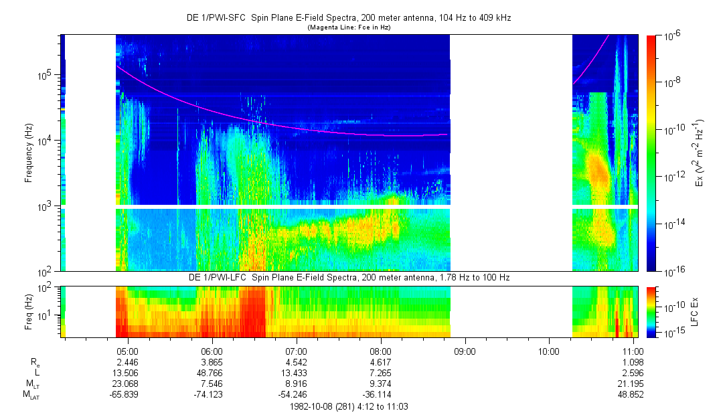Image resolution: width=725 pixels, height=415 pixels.
Task: Click the main Ex spectrogram colorbar
Action: coord(651,153)
